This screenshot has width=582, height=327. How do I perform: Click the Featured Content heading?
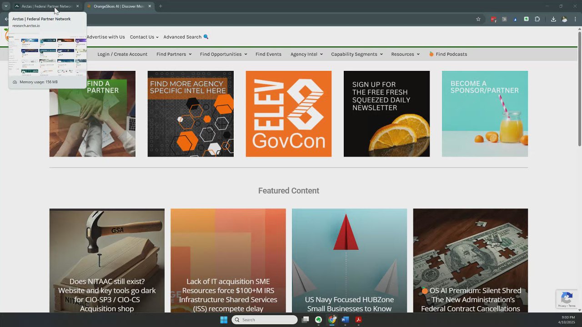(289, 191)
